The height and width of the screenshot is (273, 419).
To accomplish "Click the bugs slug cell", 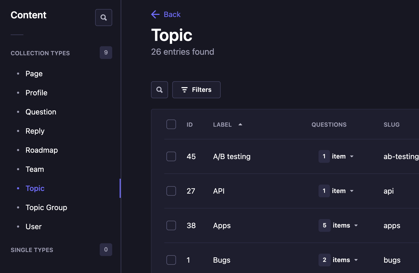I will click(392, 260).
